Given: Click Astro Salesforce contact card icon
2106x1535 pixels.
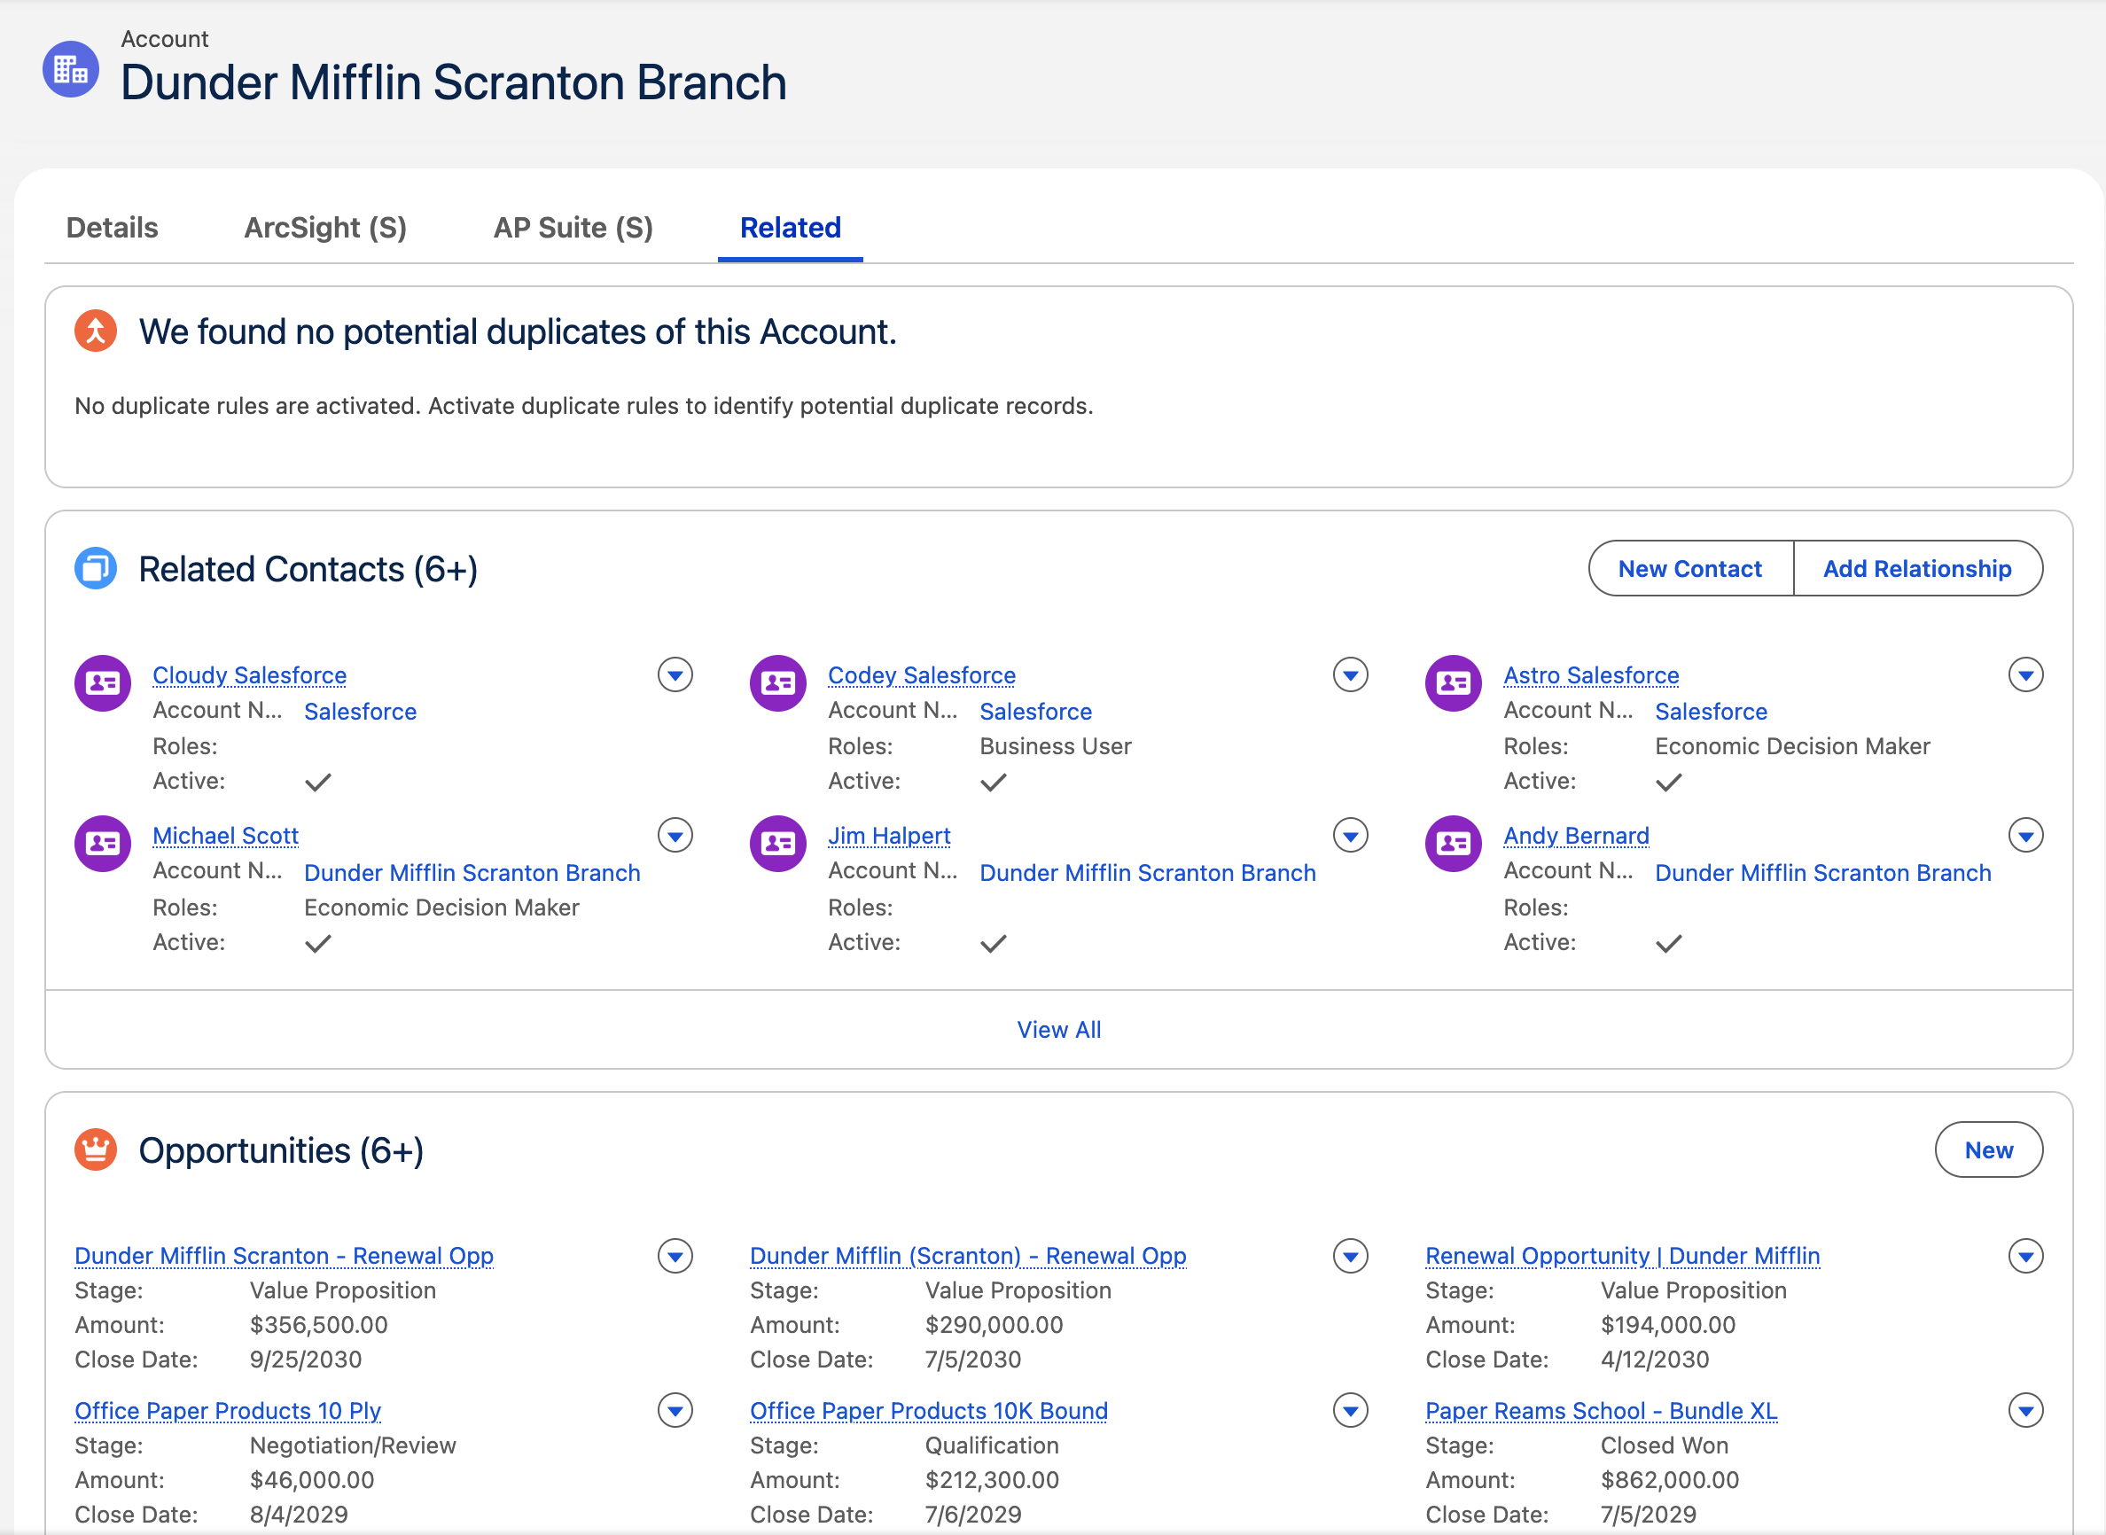Looking at the screenshot, I should [x=1454, y=683].
